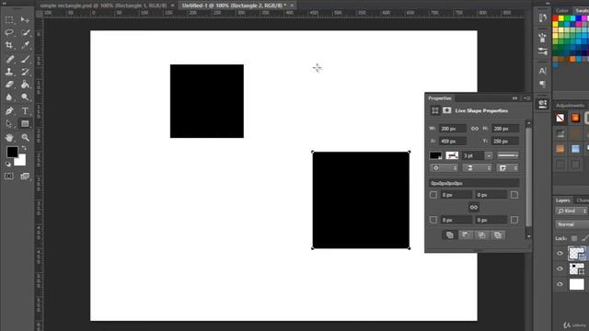Click the Combine Shapes pathfinder button
The height and width of the screenshot is (331, 589).
(x=450, y=235)
